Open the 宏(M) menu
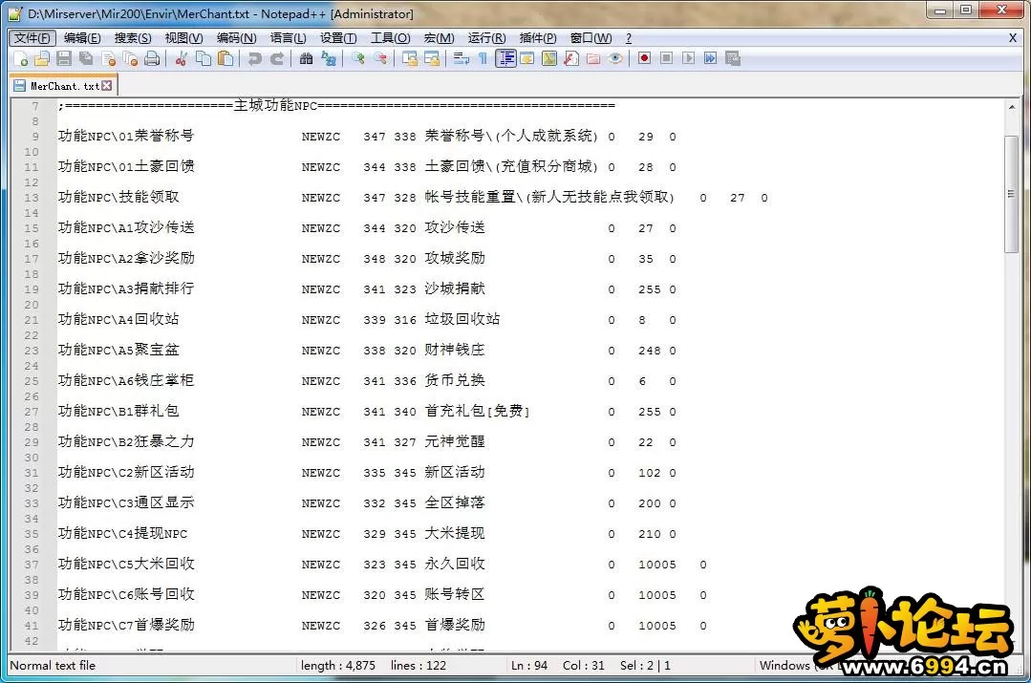1031x683 pixels. (439, 38)
